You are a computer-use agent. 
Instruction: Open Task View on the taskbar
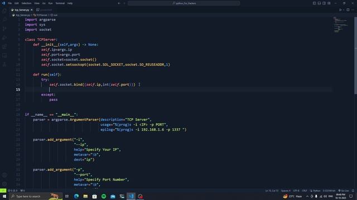[67, 196]
